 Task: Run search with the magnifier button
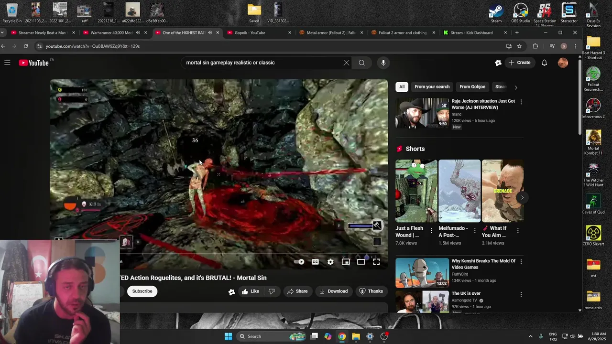(361, 63)
